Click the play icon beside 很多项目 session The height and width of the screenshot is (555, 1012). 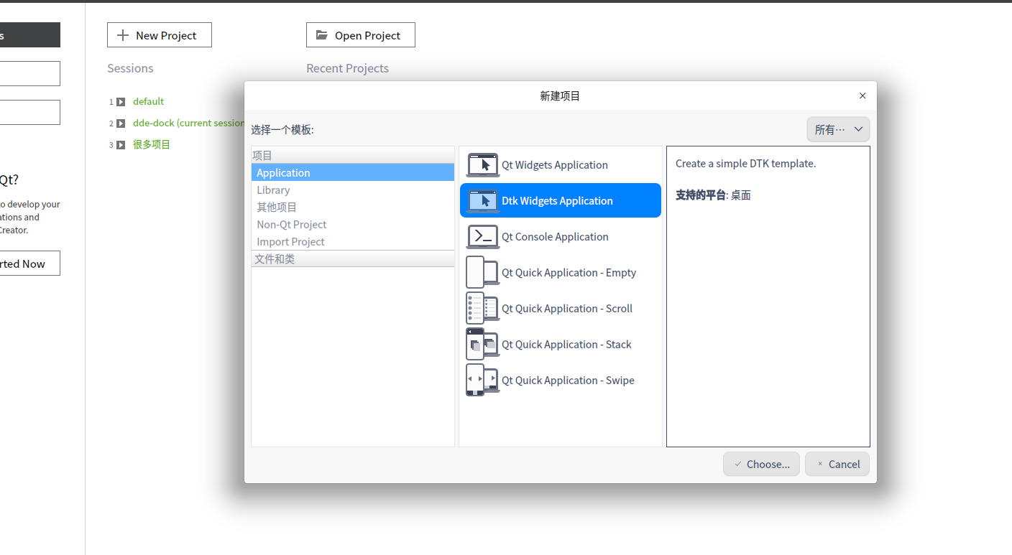pos(121,145)
